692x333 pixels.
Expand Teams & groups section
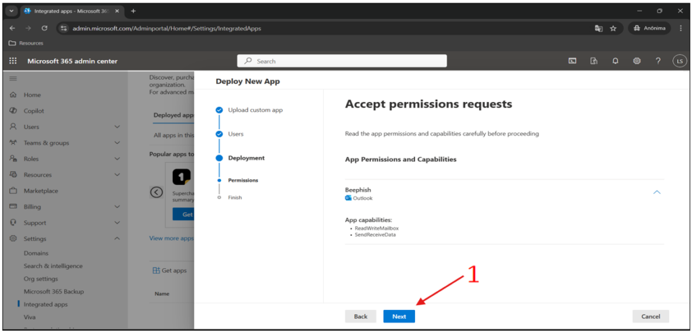pos(117,143)
